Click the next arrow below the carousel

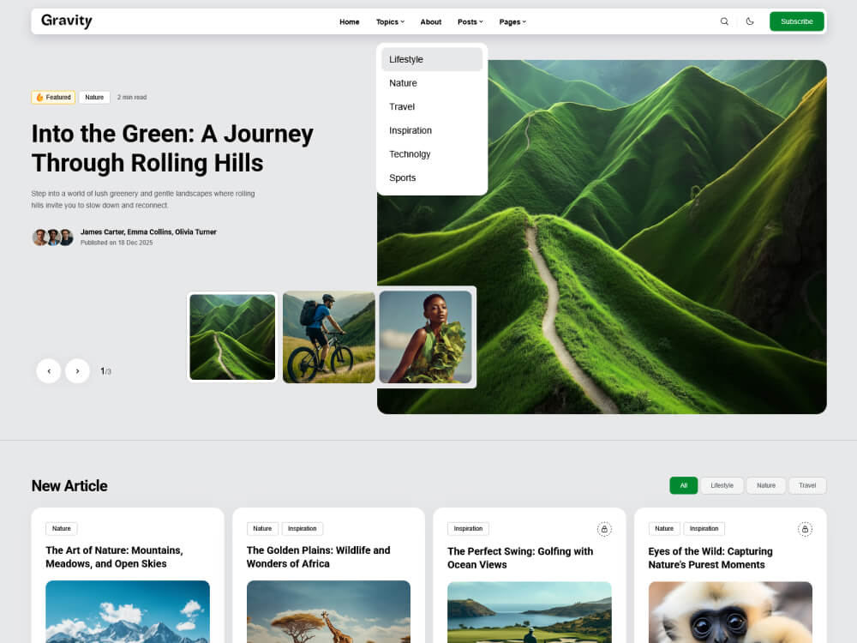point(77,370)
